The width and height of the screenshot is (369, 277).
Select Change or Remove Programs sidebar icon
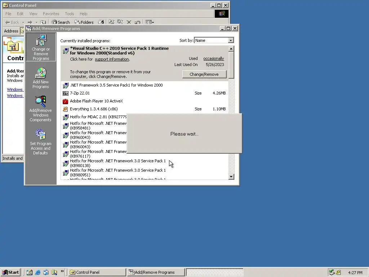point(41,47)
